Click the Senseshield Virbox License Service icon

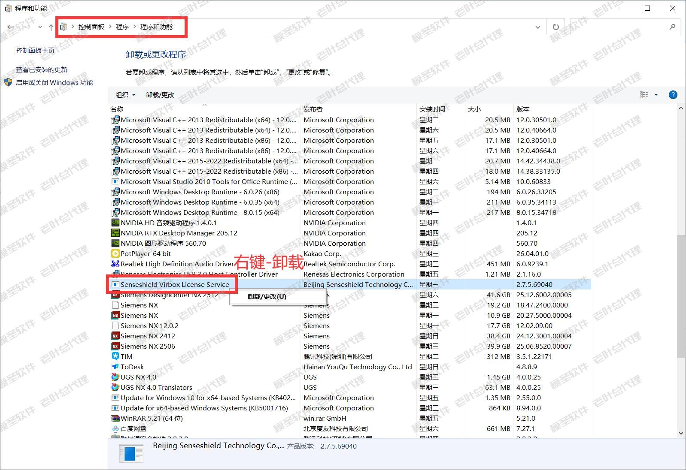click(x=115, y=284)
